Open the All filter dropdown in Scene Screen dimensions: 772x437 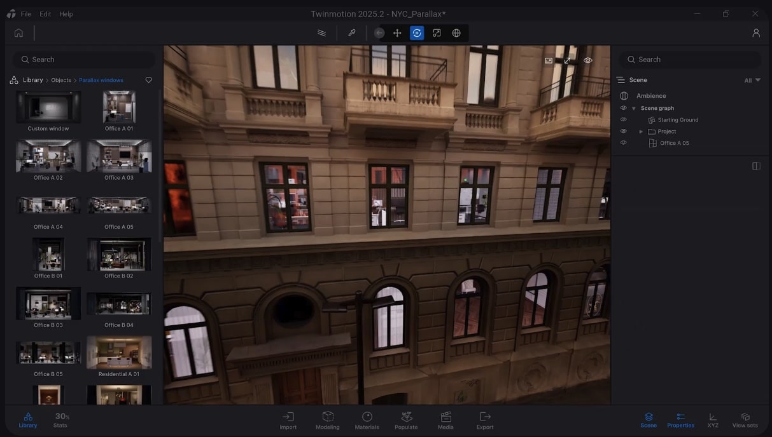point(752,81)
